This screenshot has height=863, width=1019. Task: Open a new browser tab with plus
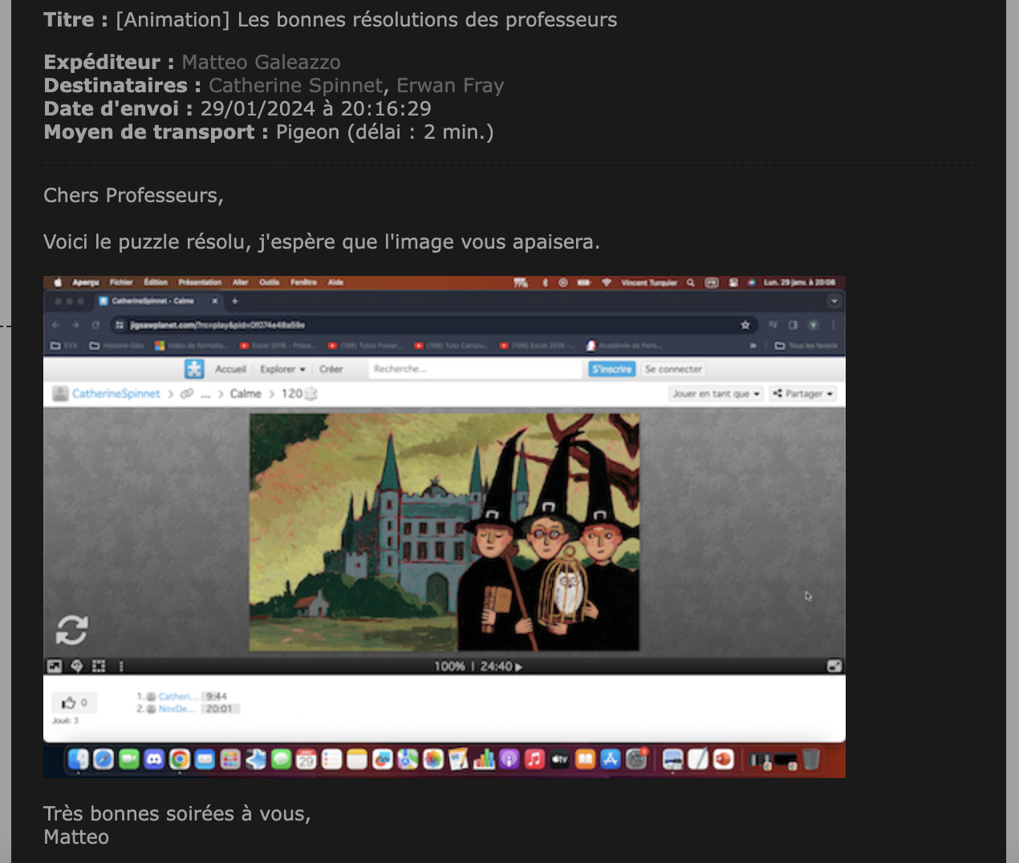point(235,301)
